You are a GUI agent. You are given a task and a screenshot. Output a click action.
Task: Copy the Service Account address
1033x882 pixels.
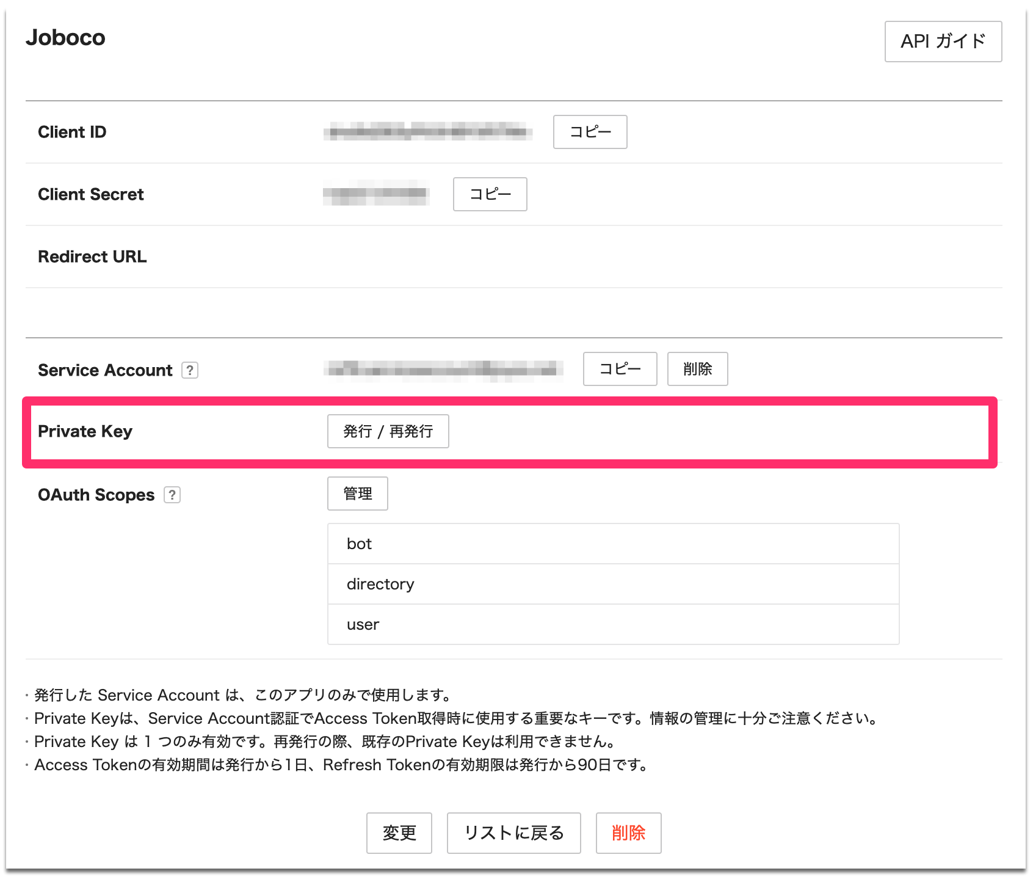point(619,369)
